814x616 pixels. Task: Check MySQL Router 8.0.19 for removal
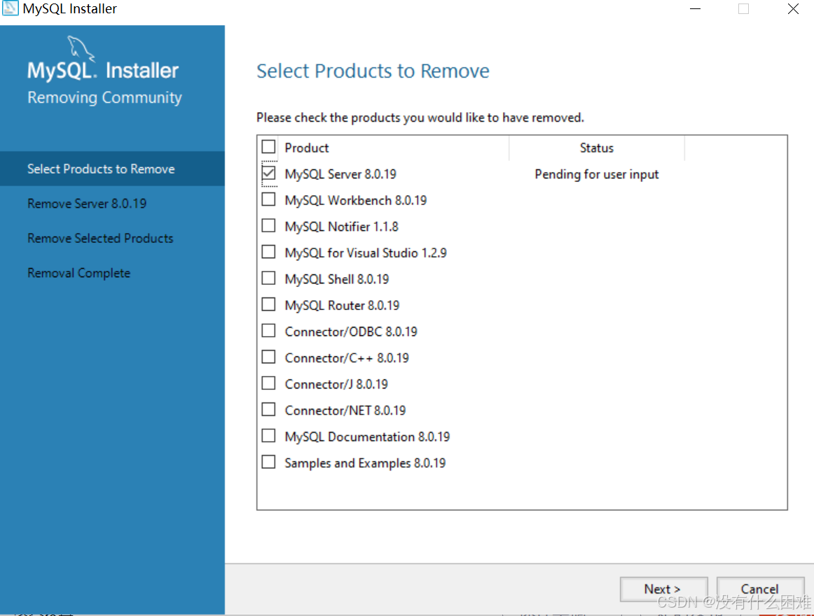pos(268,304)
